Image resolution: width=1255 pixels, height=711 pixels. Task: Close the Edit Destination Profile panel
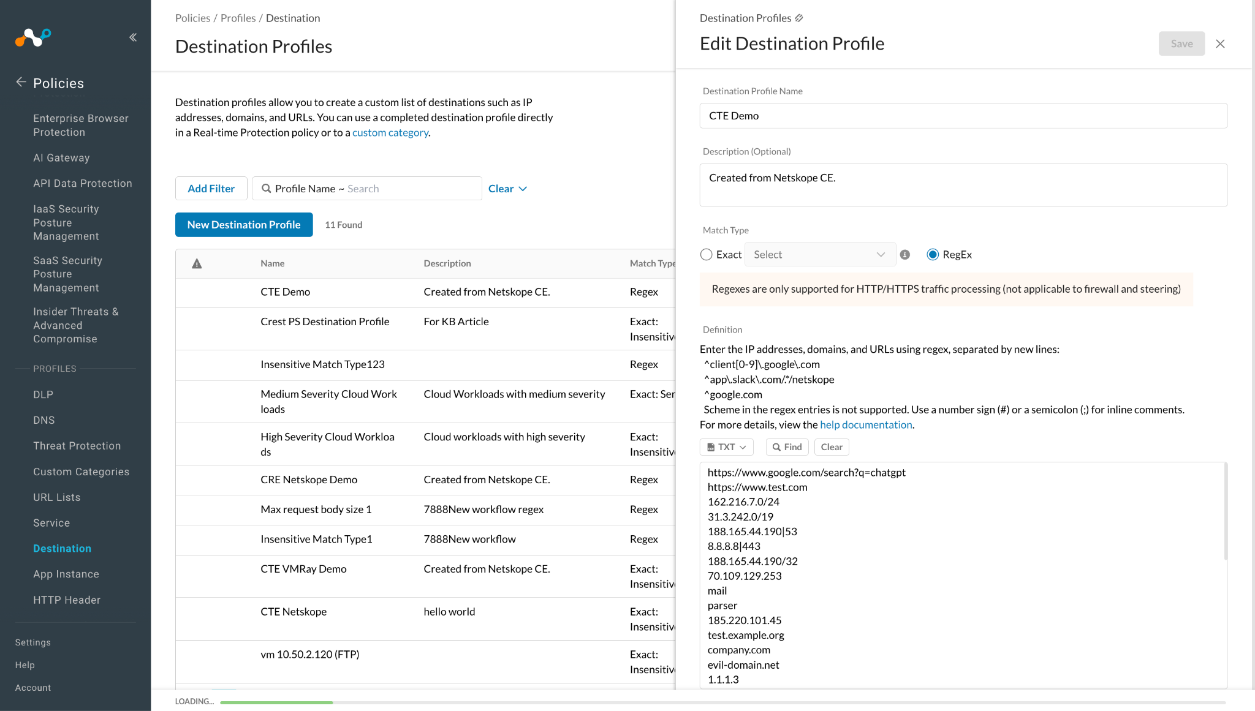click(1220, 43)
